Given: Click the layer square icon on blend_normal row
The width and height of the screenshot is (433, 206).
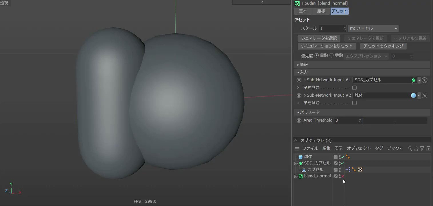Looking at the screenshot, I should (336, 176).
